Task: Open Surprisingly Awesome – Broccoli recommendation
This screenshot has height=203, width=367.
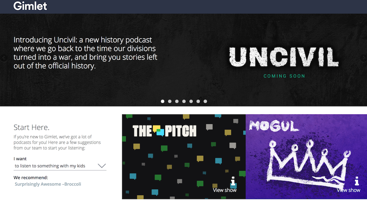Action: pos(48,184)
